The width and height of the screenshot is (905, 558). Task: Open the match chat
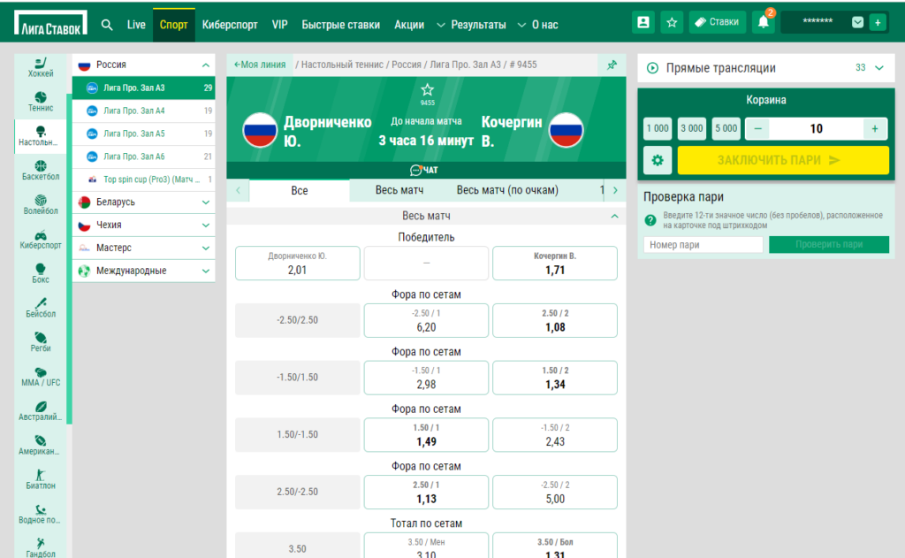(x=425, y=170)
